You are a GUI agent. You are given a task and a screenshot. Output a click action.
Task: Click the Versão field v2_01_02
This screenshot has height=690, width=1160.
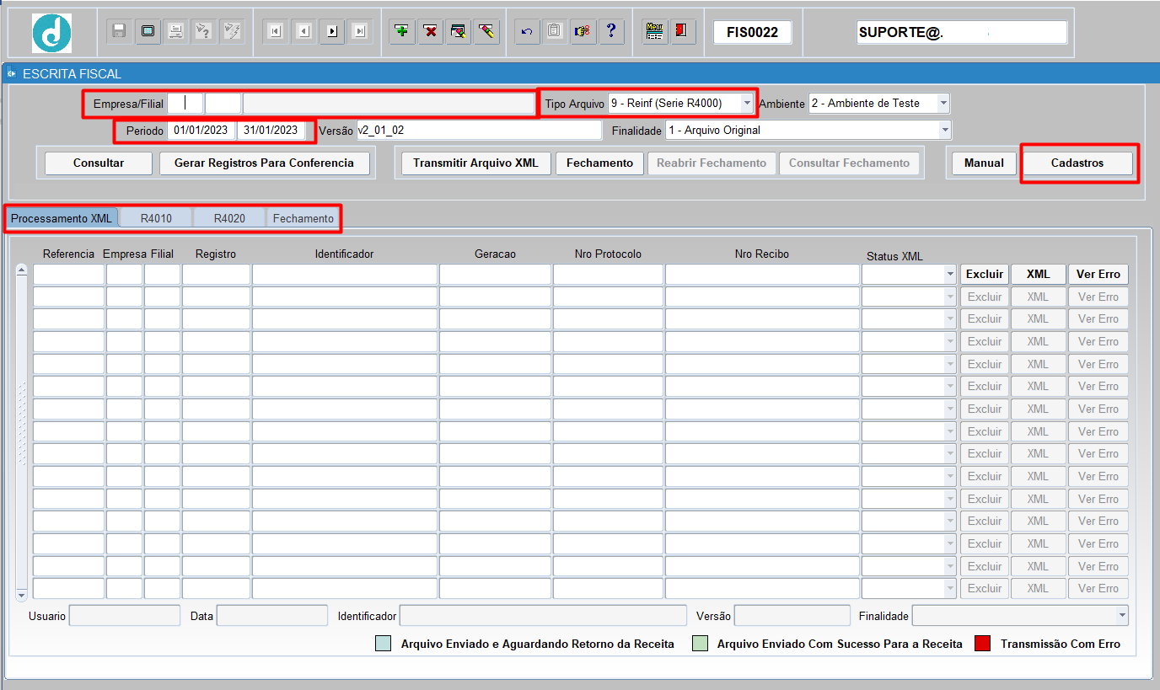pyautogui.click(x=478, y=131)
